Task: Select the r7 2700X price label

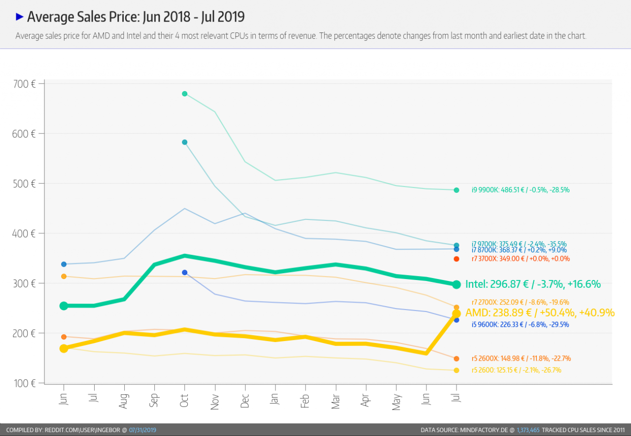Action: pyautogui.click(x=520, y=302)
